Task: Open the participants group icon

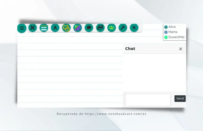Action: 111,28
